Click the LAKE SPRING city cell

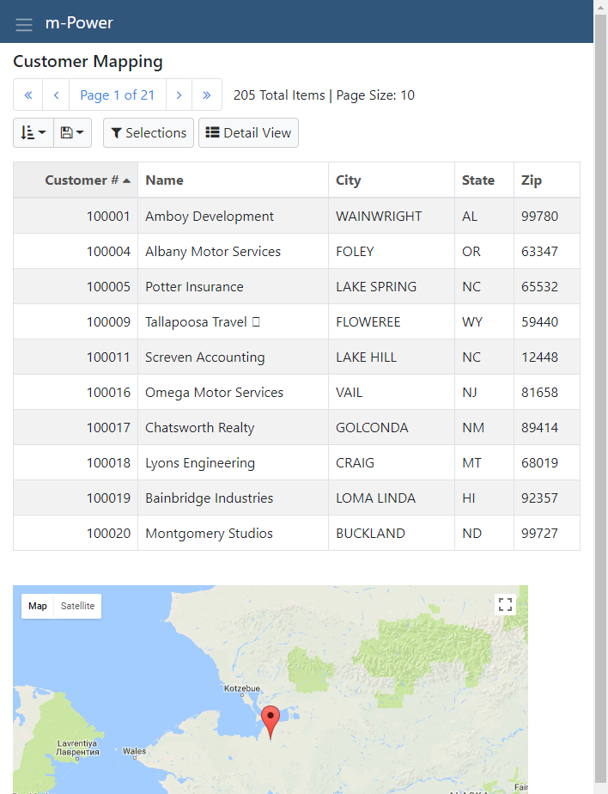click(x=392, y=287)
